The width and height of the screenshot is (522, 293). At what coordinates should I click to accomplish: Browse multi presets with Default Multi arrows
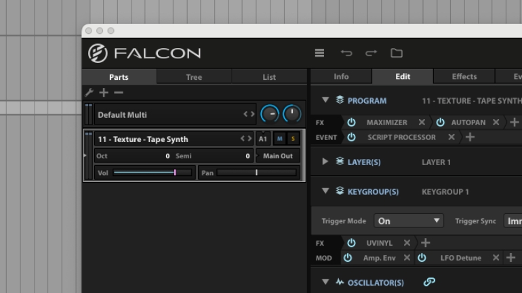tap(249, 114)
